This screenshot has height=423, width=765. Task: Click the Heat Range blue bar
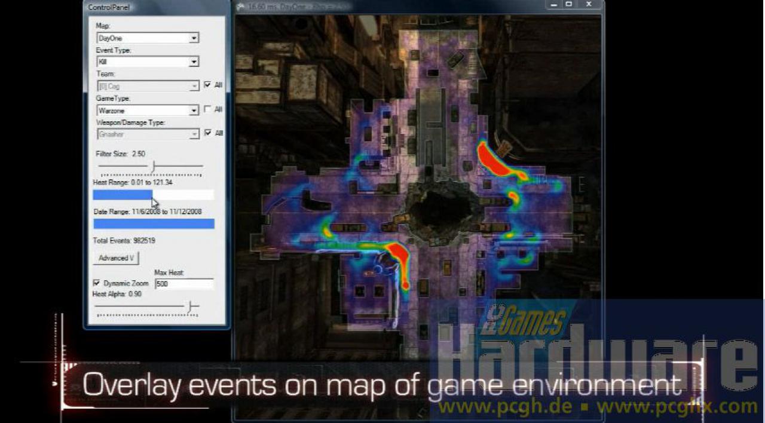[123, 195]
